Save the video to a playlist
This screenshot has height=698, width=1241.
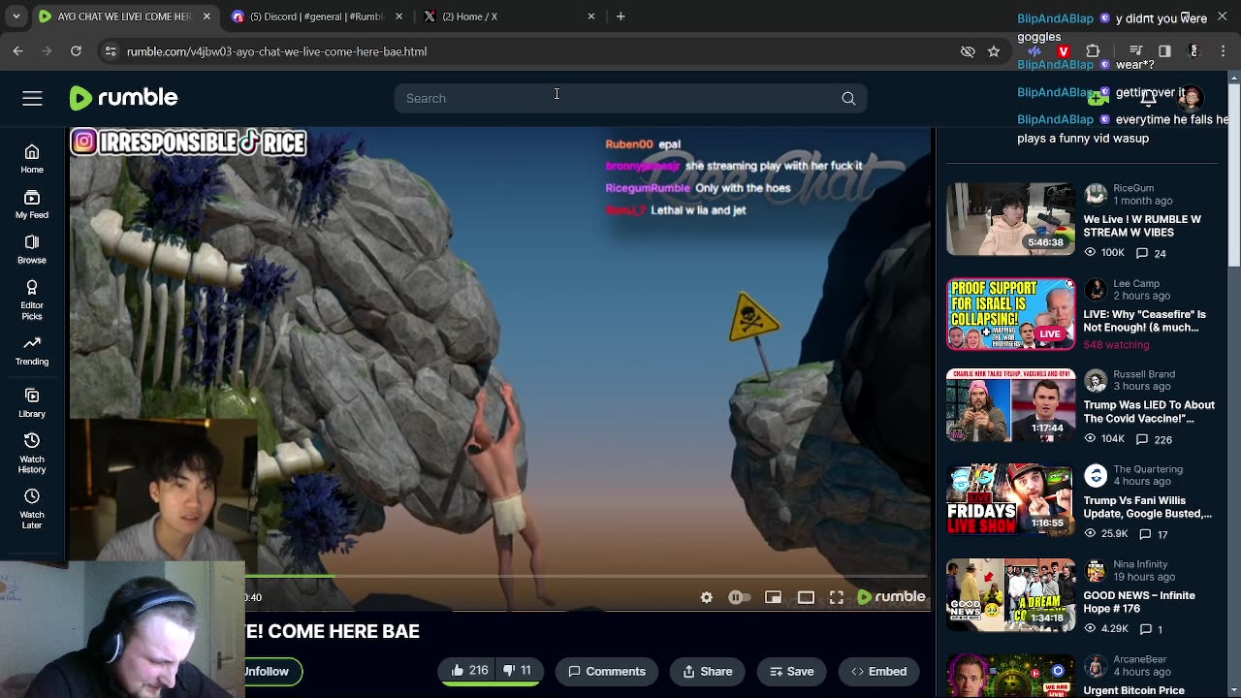pos(792,671)
